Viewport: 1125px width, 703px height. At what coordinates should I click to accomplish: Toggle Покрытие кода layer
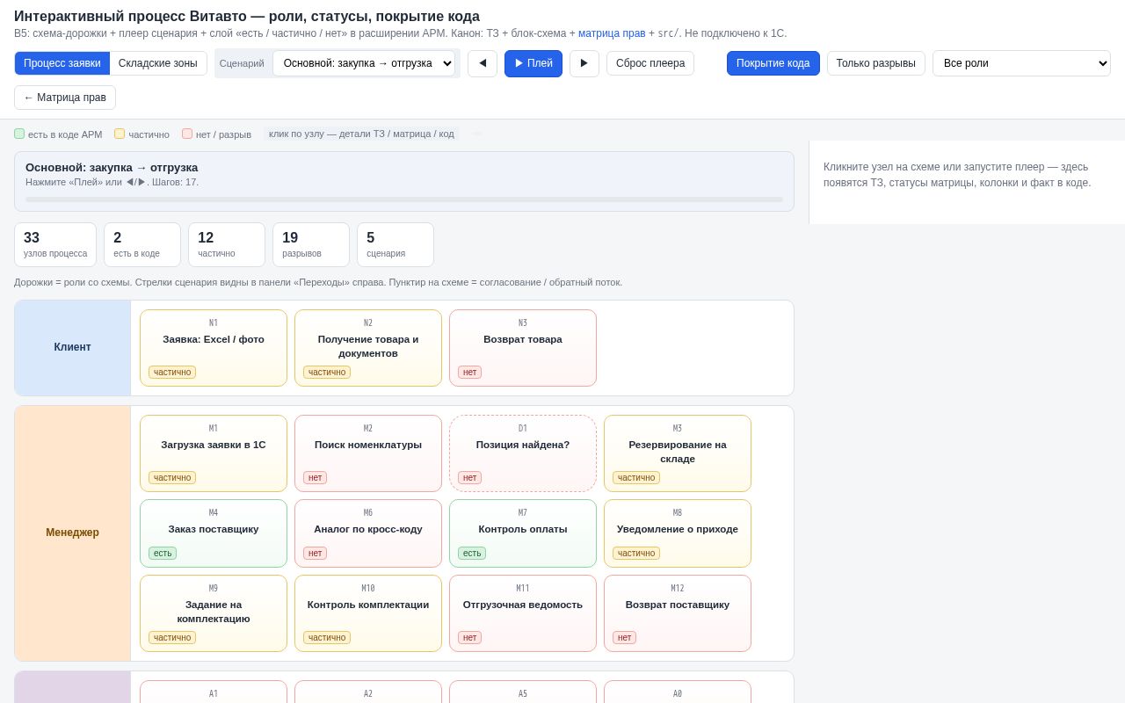click(773, 63)
